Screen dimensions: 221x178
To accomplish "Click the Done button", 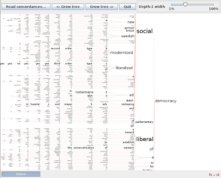I will click(x=21, y=174).
